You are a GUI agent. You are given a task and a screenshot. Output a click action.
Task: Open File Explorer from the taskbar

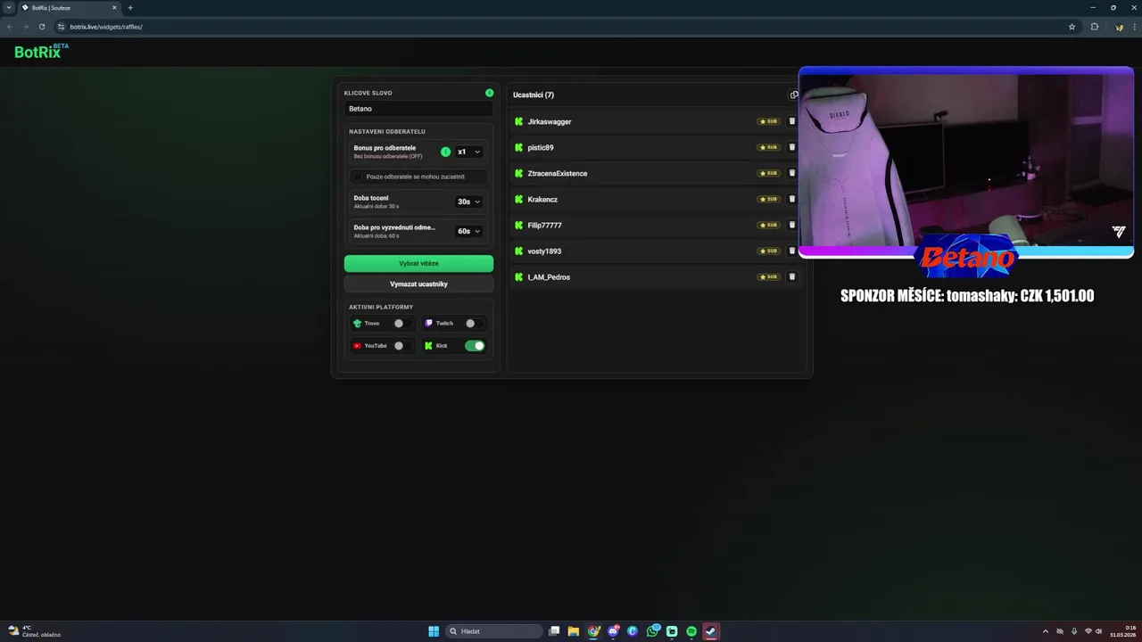[574, 631]
